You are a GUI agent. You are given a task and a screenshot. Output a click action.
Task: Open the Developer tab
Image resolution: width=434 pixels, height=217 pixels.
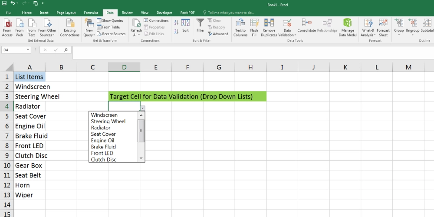(x=164, y=13)
